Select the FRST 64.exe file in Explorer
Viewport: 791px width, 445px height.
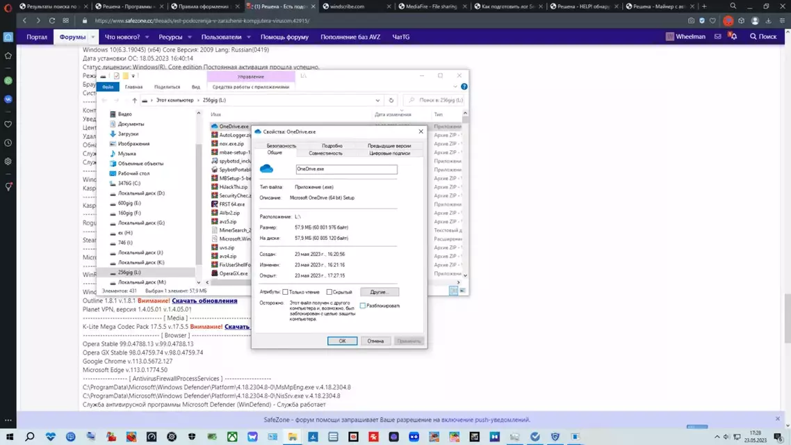(x=231, y=204)
